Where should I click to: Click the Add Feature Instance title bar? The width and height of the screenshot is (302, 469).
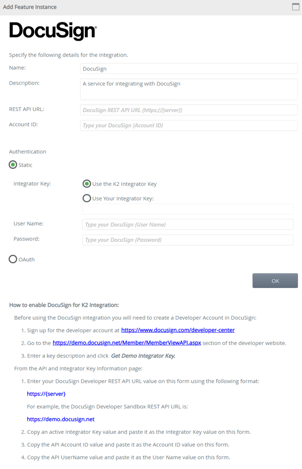point(135,7)
